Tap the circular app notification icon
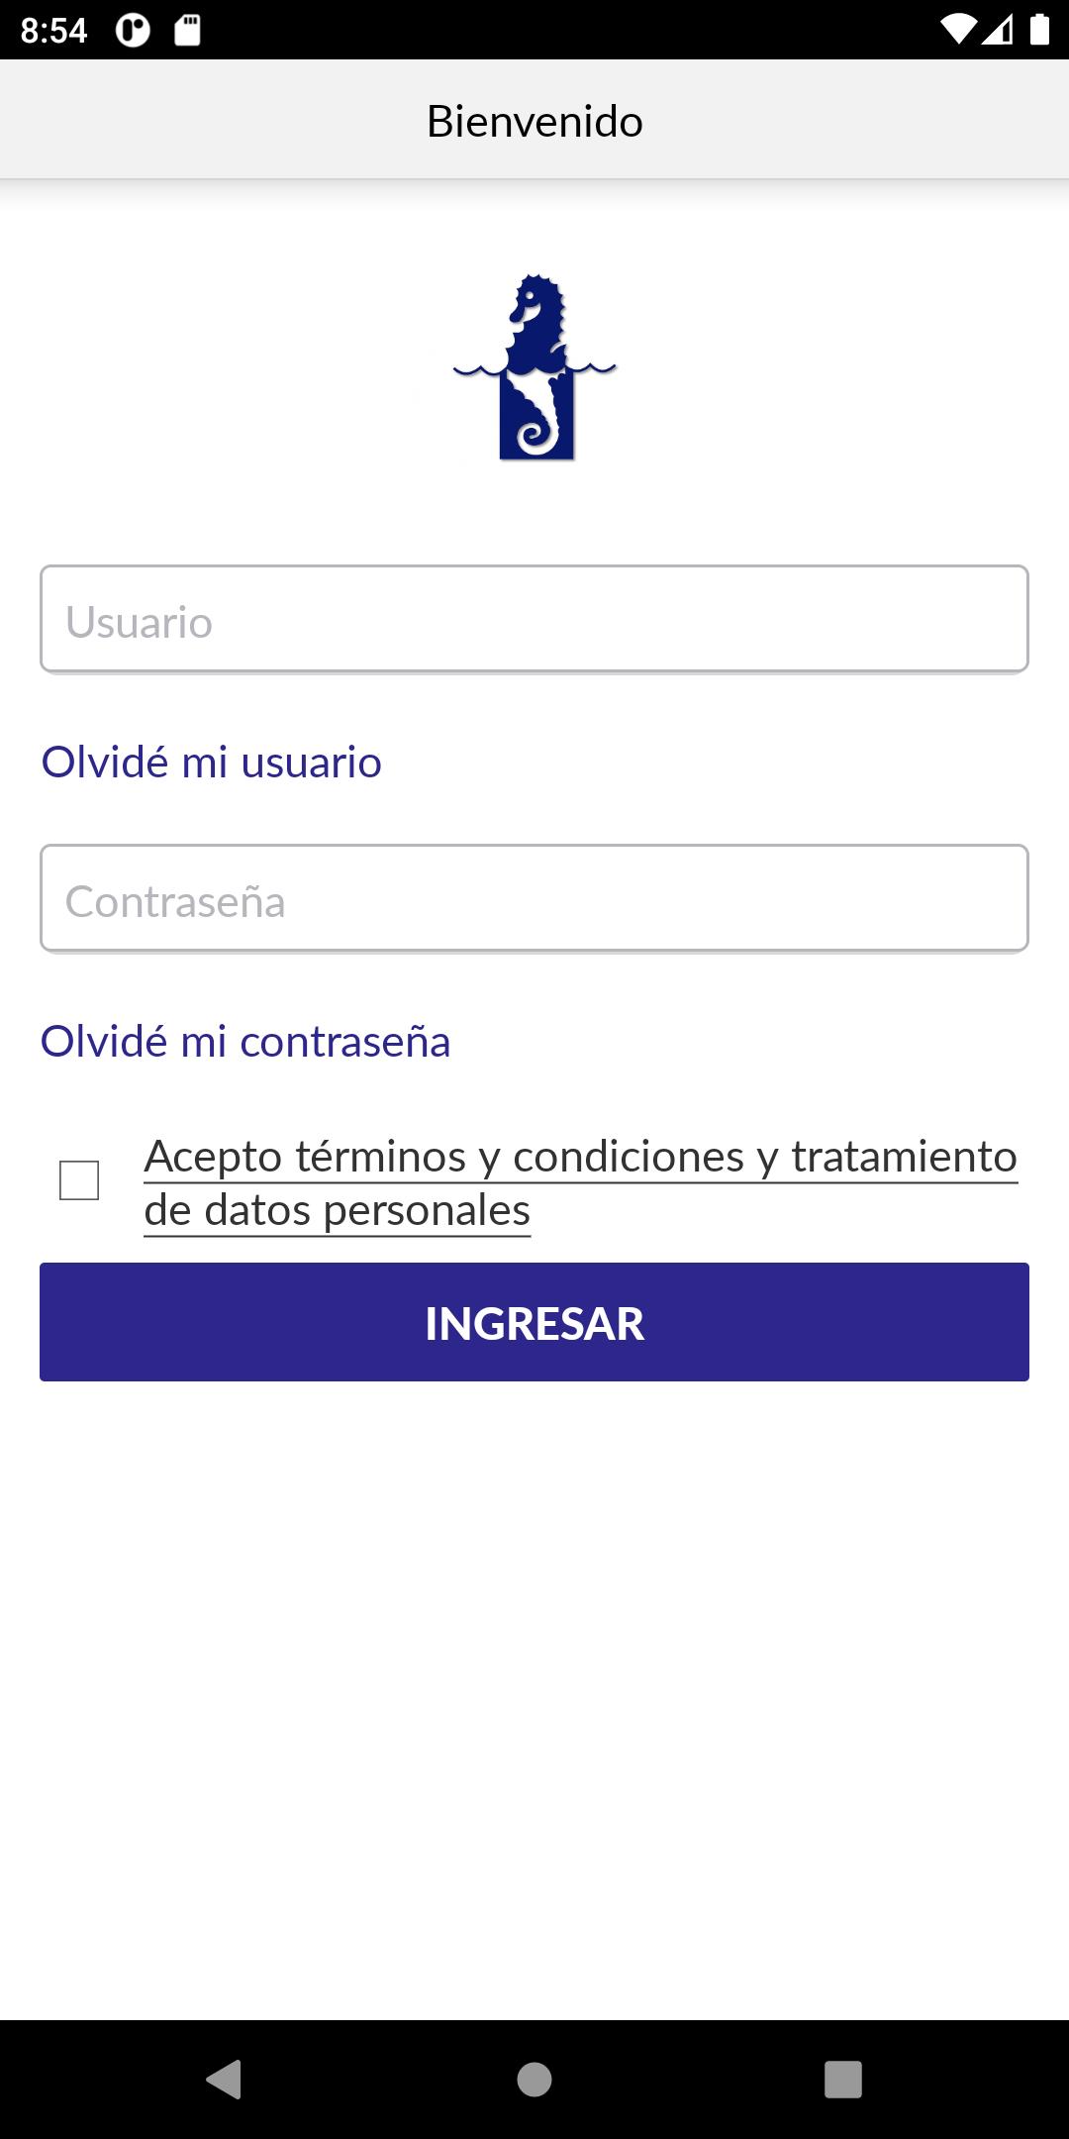Screen dimensions: 1069x2139 pyautogui.click(x=133, y=31)
